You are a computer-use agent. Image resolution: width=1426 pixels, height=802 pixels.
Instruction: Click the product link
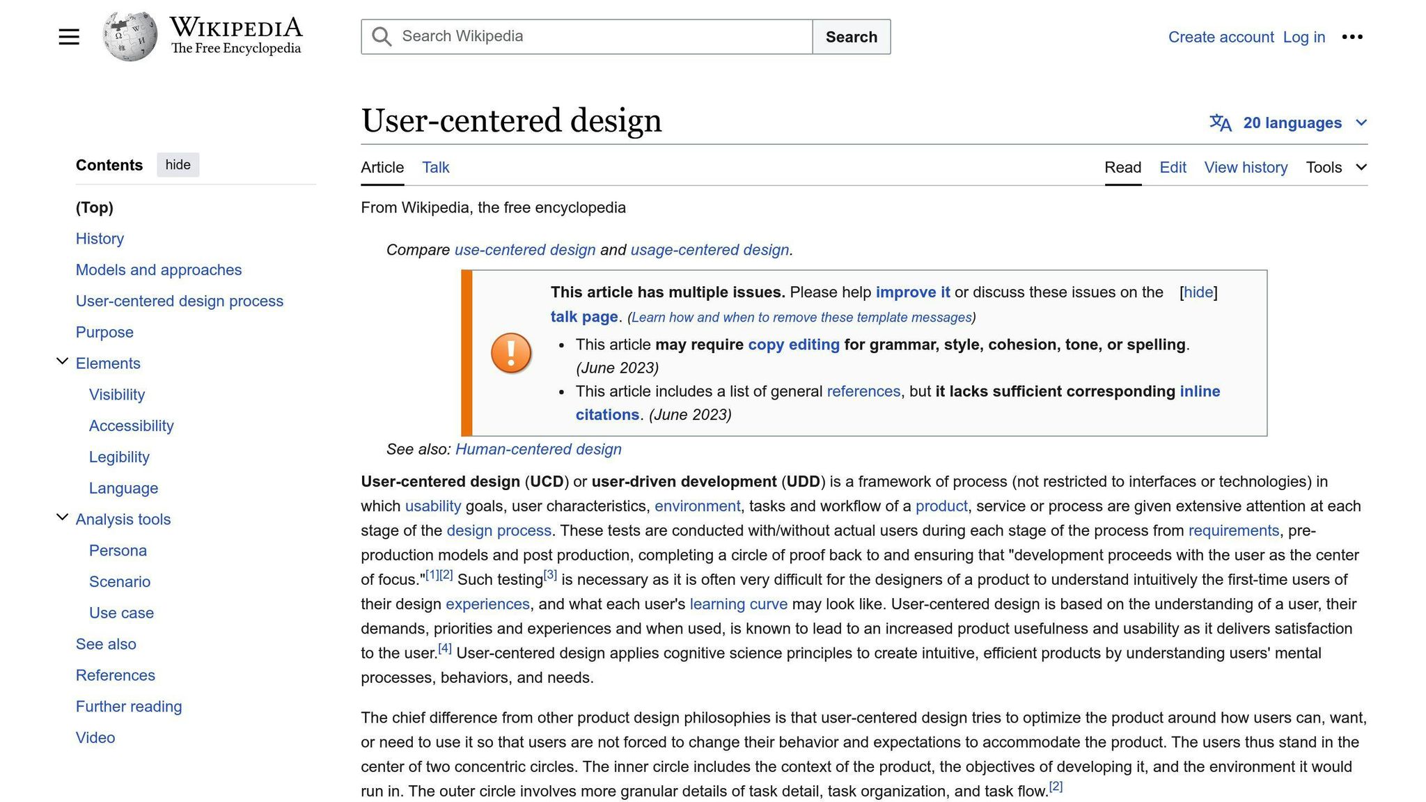[x=941, y=506]
